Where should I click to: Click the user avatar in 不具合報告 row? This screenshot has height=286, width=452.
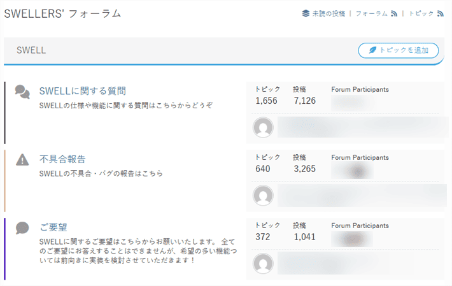pyautogui.click(x=263, y=195)
